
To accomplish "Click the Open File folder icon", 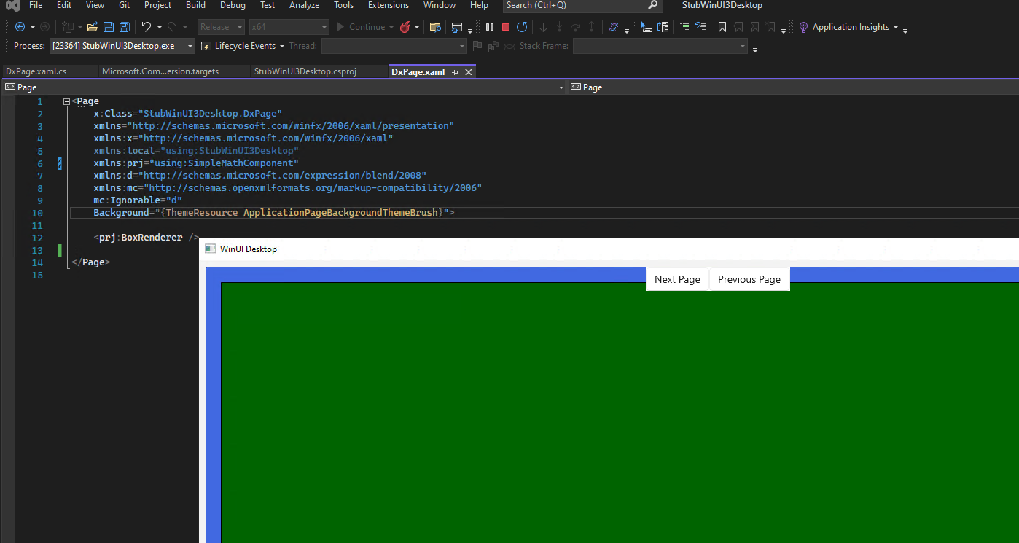I will (93, 27).
